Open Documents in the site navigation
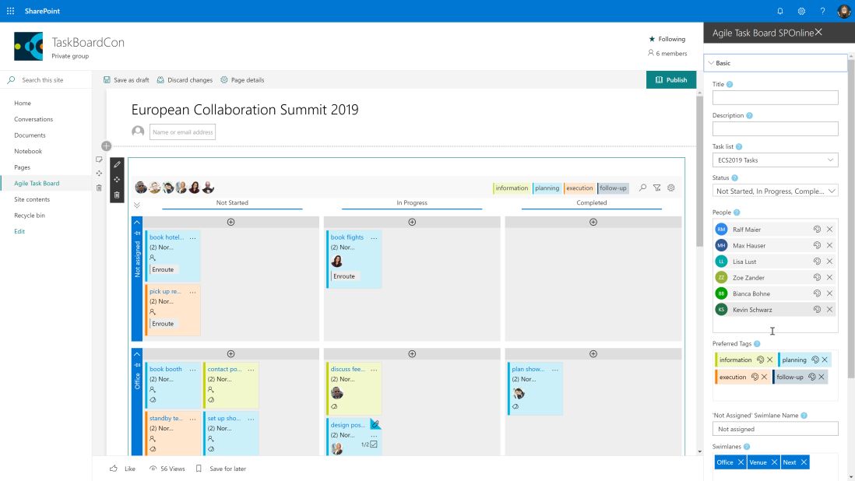This screenshot has height=481, width=855. pyautogui.click(x=30, y=135)
